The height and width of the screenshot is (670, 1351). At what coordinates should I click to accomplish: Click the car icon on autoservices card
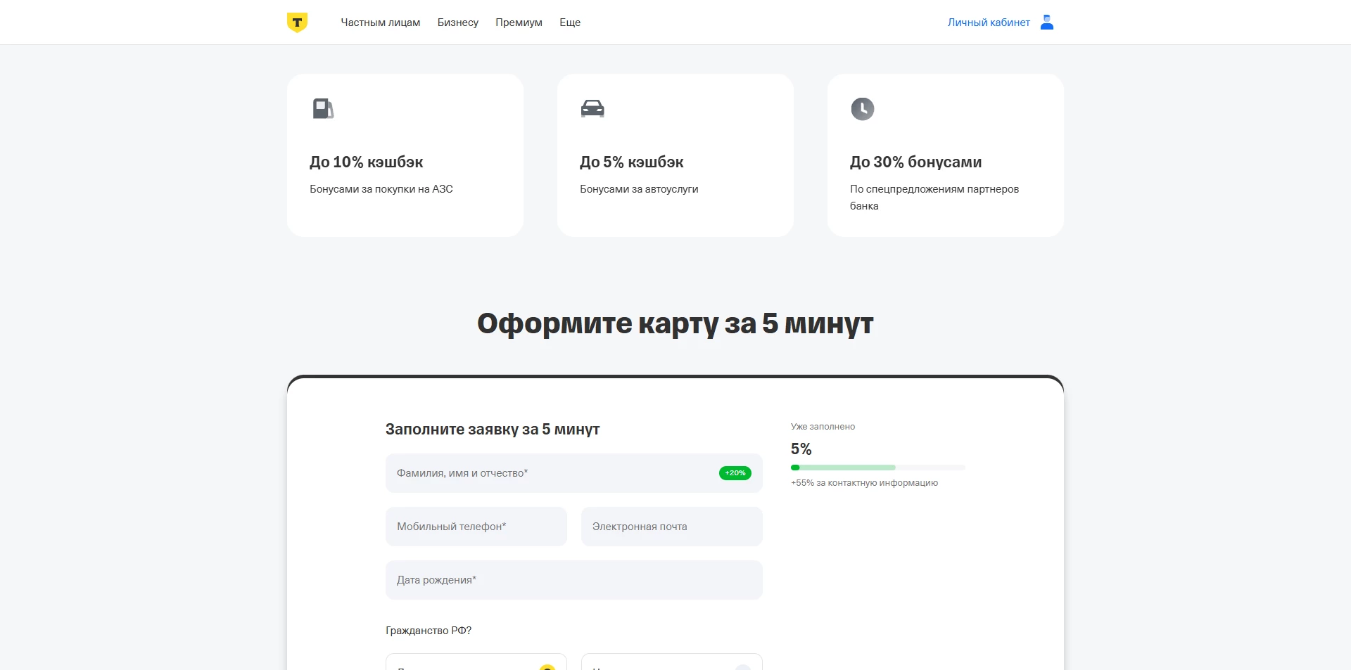click(593, 109)
